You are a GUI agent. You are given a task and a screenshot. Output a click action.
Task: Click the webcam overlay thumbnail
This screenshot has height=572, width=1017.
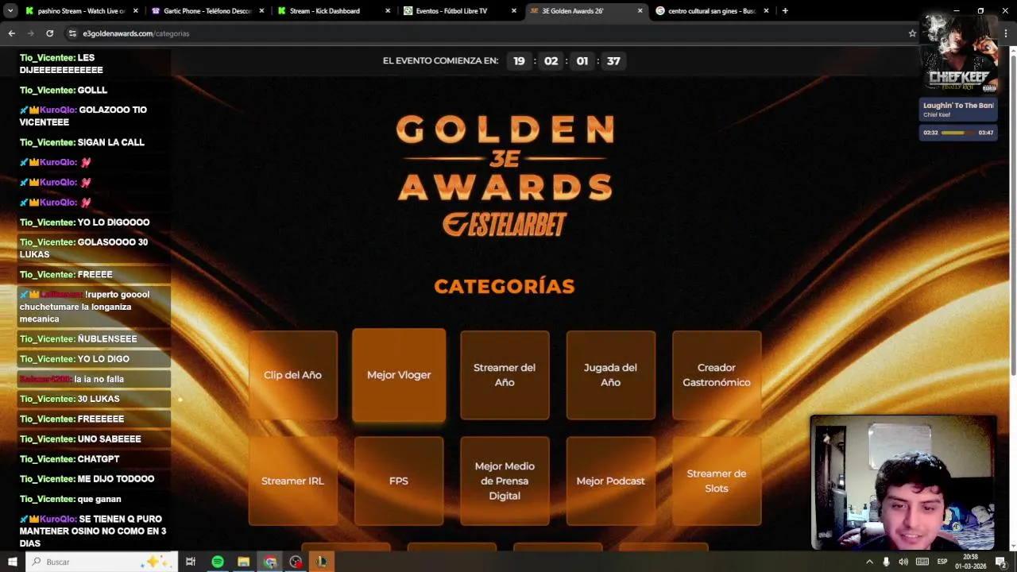(903, 482)
